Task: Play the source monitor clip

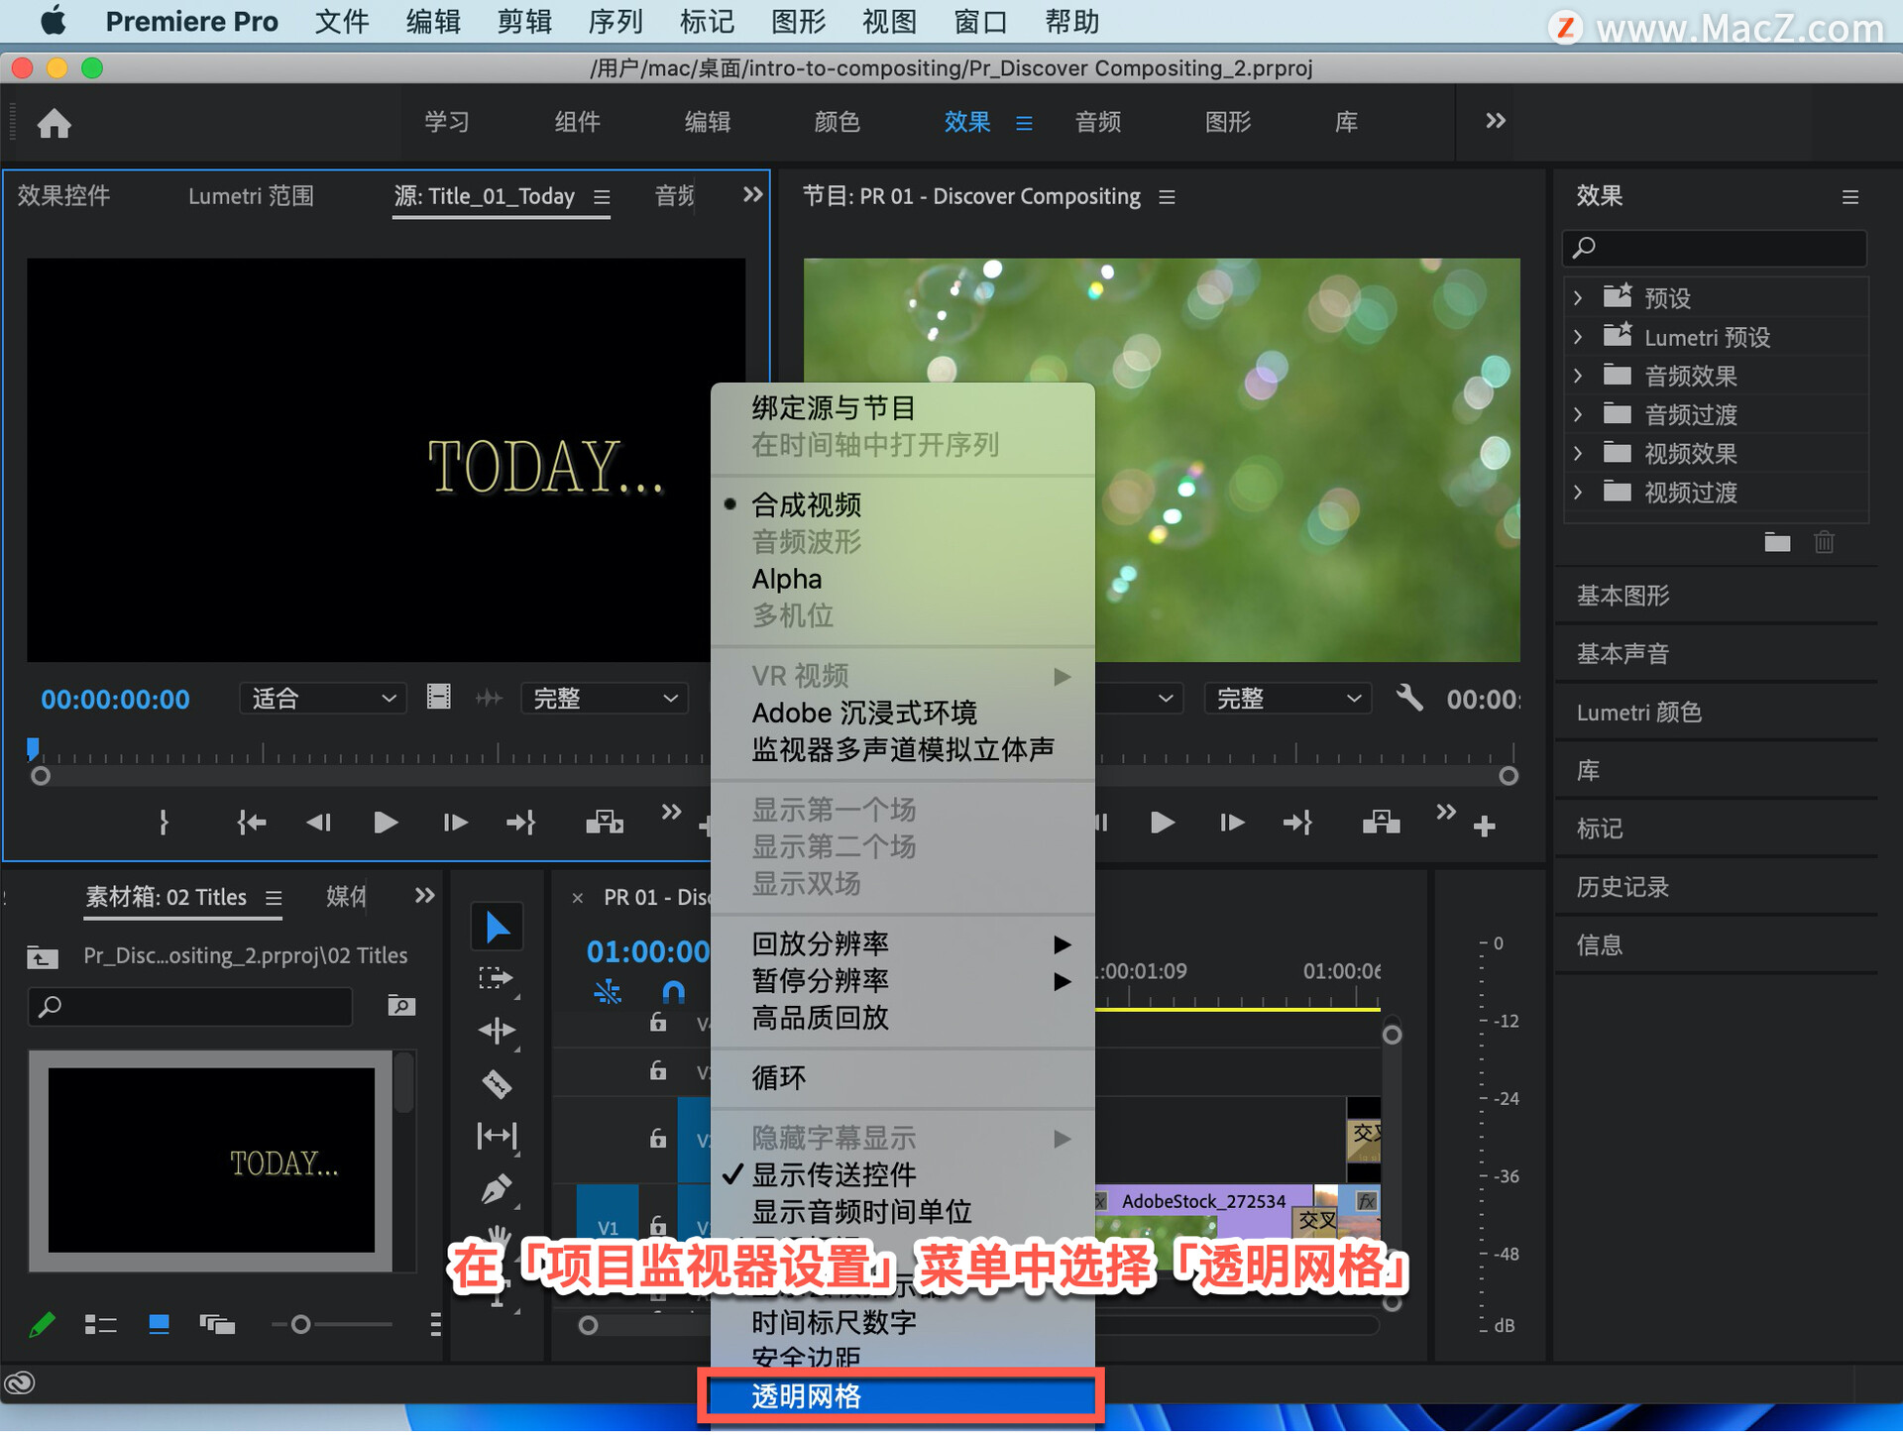Action: coord(386,822)
